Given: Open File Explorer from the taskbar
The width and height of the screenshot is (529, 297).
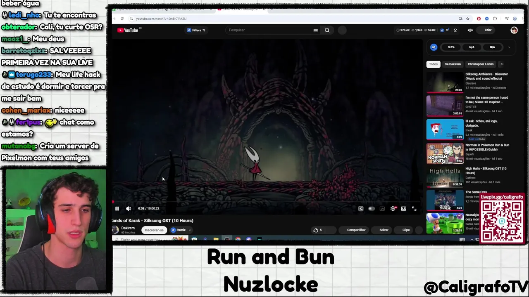Looking at the screenshot, I should pos(216,239).
